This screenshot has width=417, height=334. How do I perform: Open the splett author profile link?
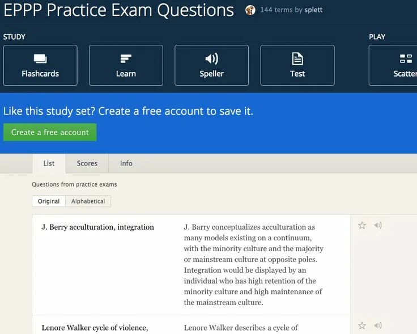pyautogui.click(x=313, y=10)
